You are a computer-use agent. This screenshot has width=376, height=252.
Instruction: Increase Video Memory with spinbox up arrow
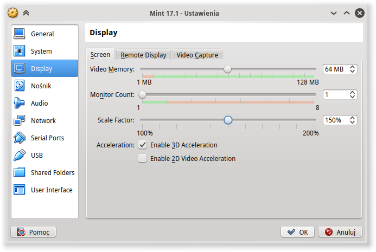[352, 67]
